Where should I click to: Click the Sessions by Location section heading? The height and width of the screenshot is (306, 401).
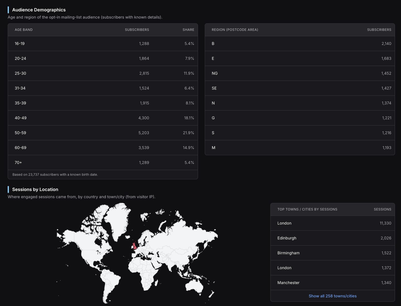click(35, 189)
